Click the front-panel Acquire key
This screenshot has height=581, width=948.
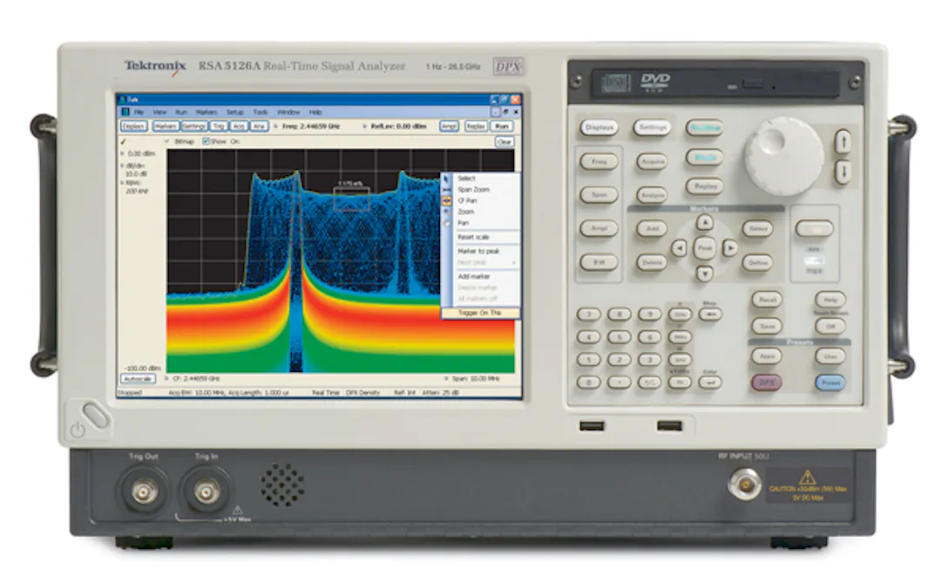click(x=653, y=161)
